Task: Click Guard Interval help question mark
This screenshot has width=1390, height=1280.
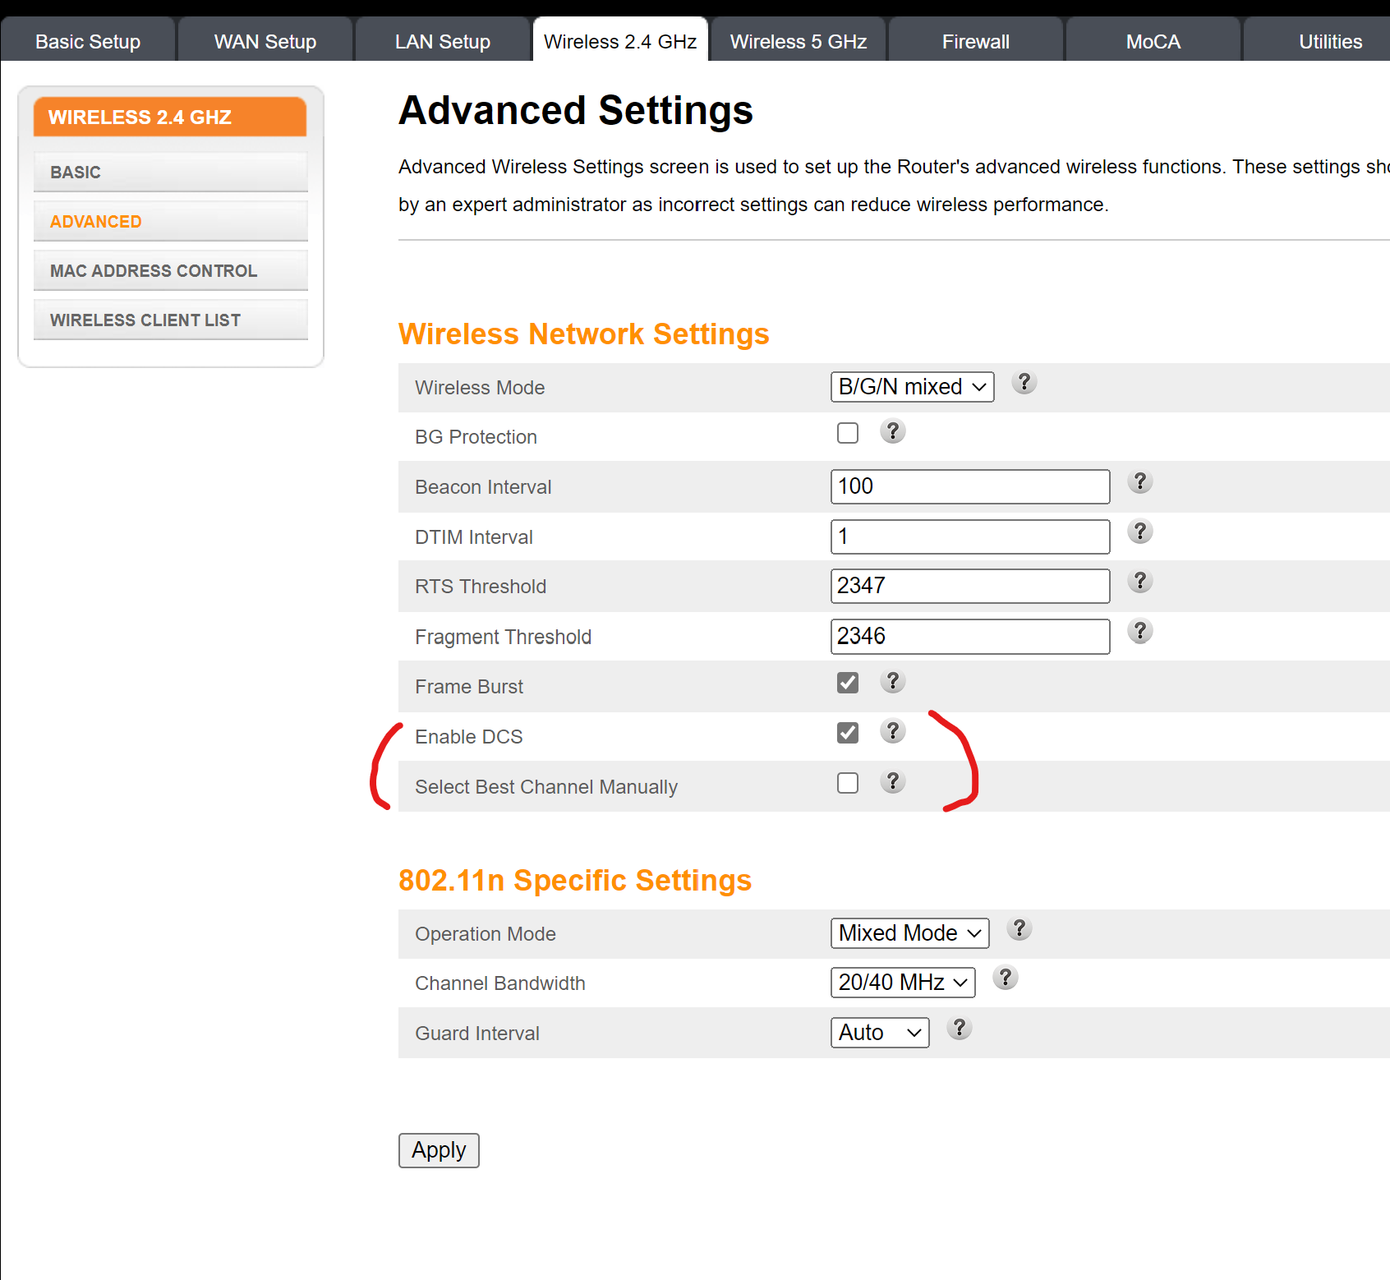Action: pos(959,1029)
